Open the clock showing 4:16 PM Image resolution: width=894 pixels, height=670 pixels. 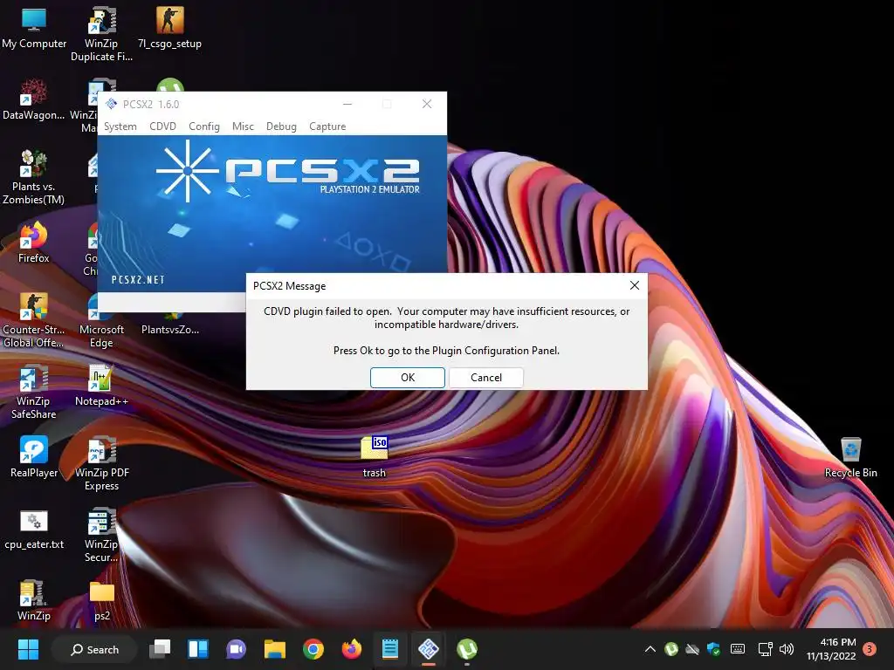click(x=831, y=649)
